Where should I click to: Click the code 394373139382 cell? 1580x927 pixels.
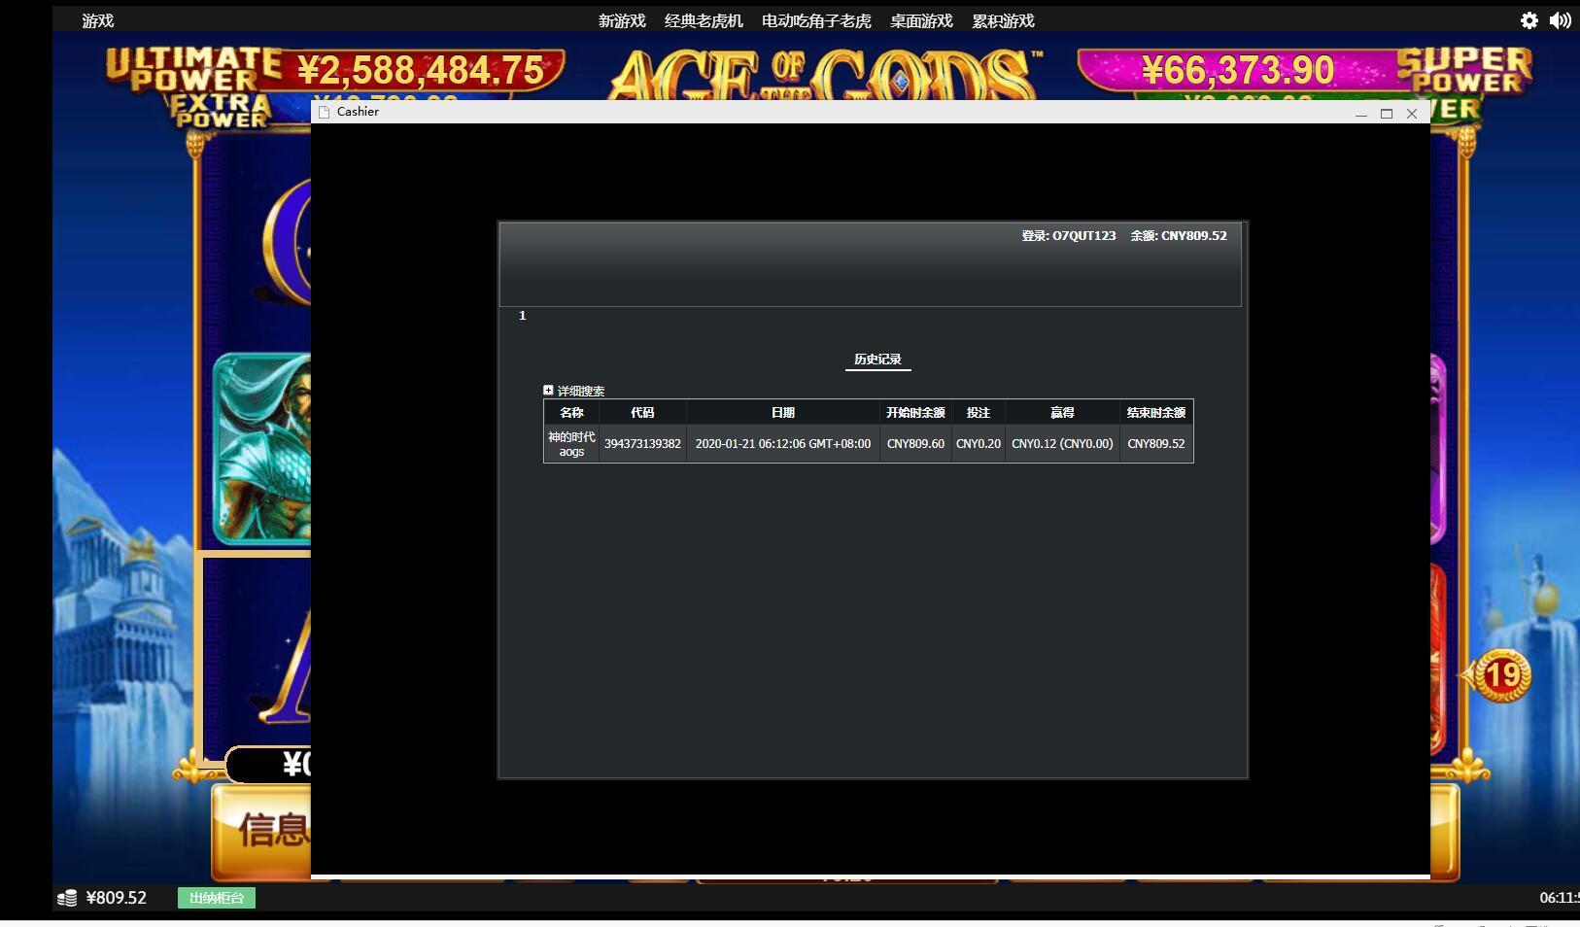[642, 444]
